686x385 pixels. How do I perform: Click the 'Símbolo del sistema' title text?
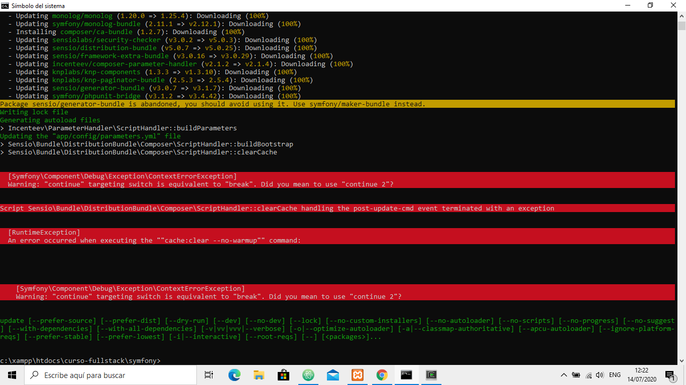[x=38, y=6]
